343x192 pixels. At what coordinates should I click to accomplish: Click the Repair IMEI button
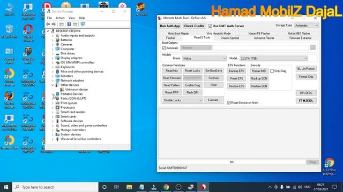click(x=259, y=71)
